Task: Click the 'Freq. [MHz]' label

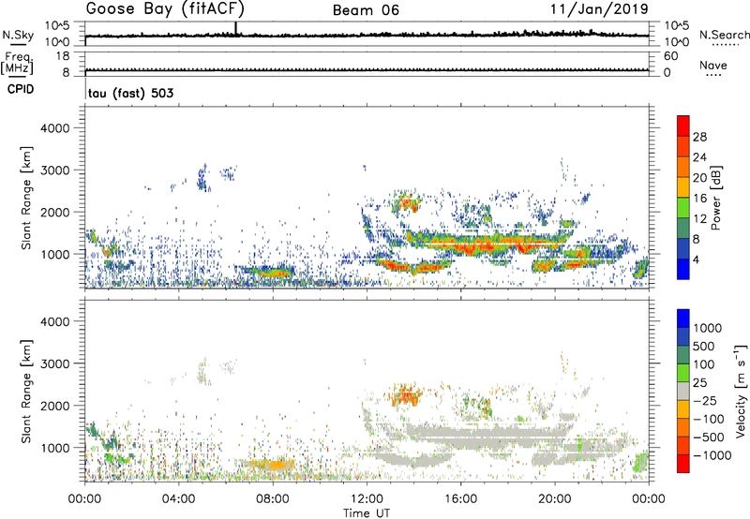Action: [x=17, y=64]
